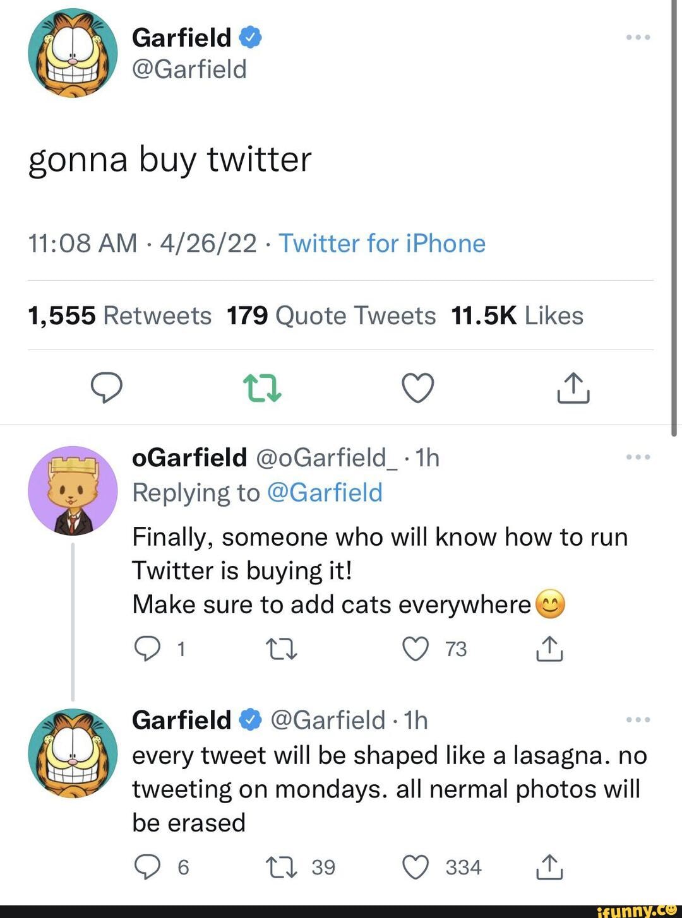Reply to Garfield's main tweet
Viewport: 682px width, 918px height.
point(106,387)
